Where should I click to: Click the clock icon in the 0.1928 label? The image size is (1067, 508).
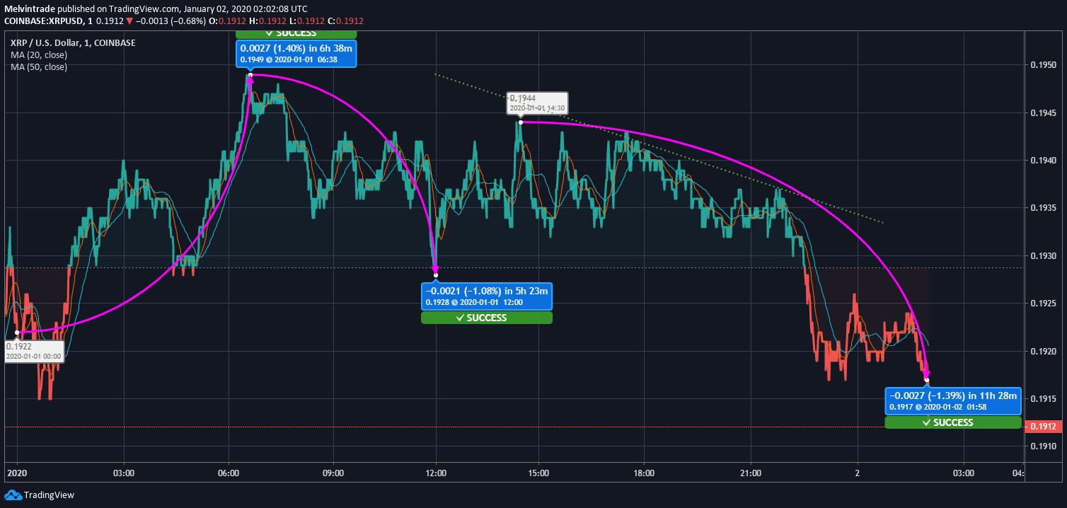click(x=455, y=302)
